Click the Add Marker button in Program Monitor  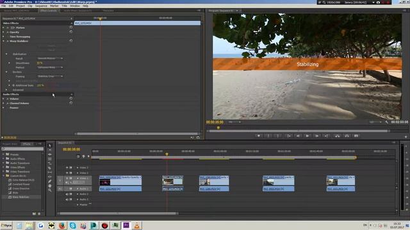(x=259, y=136)
